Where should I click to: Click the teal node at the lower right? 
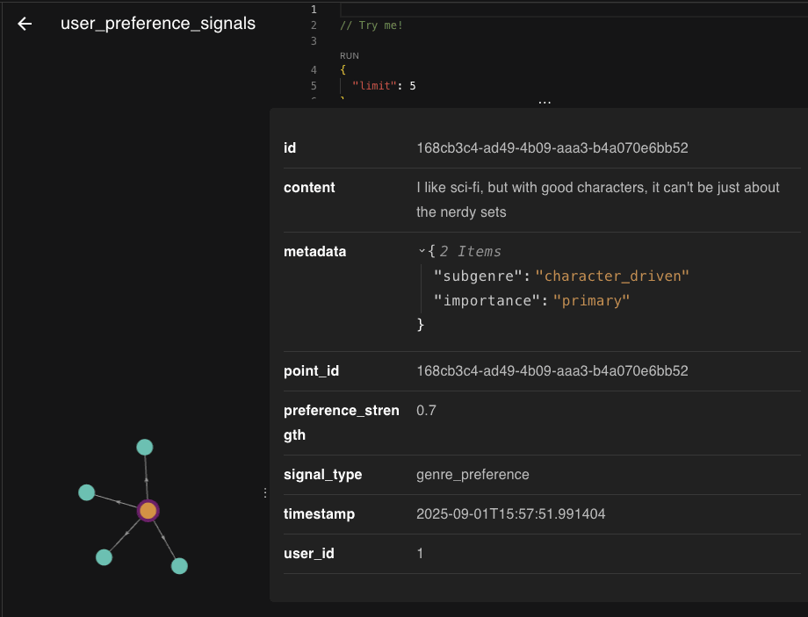point(179,566)
